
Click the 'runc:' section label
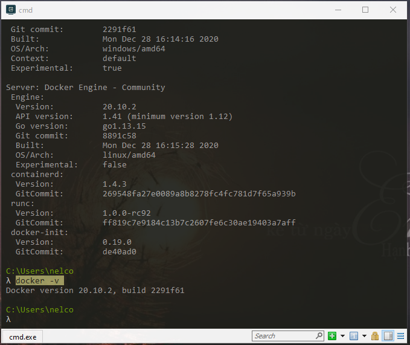22,203
